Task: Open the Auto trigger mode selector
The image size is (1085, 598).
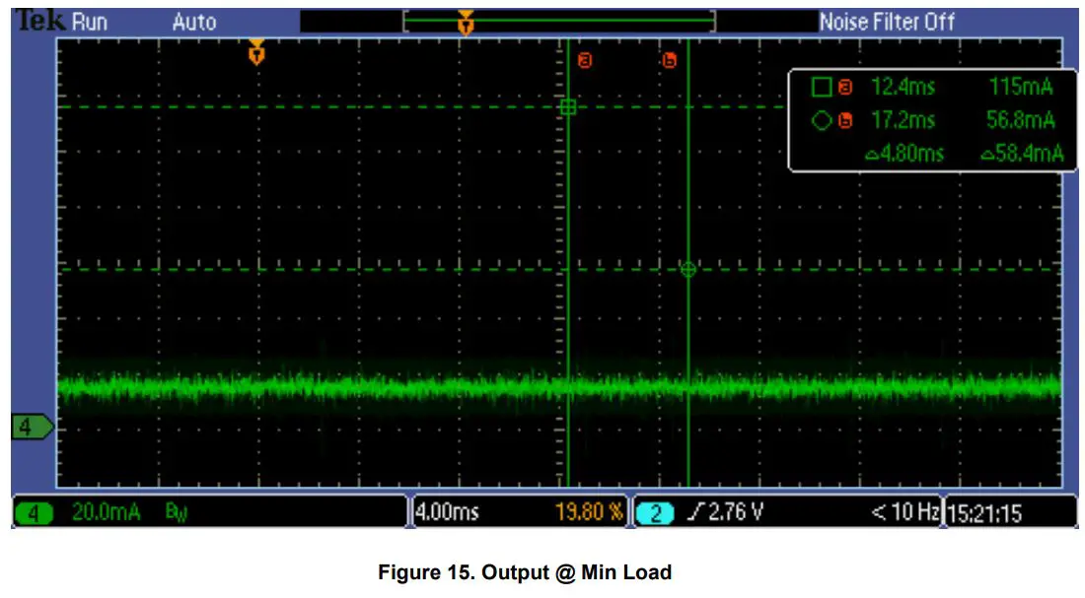Action: click(193, 21)
